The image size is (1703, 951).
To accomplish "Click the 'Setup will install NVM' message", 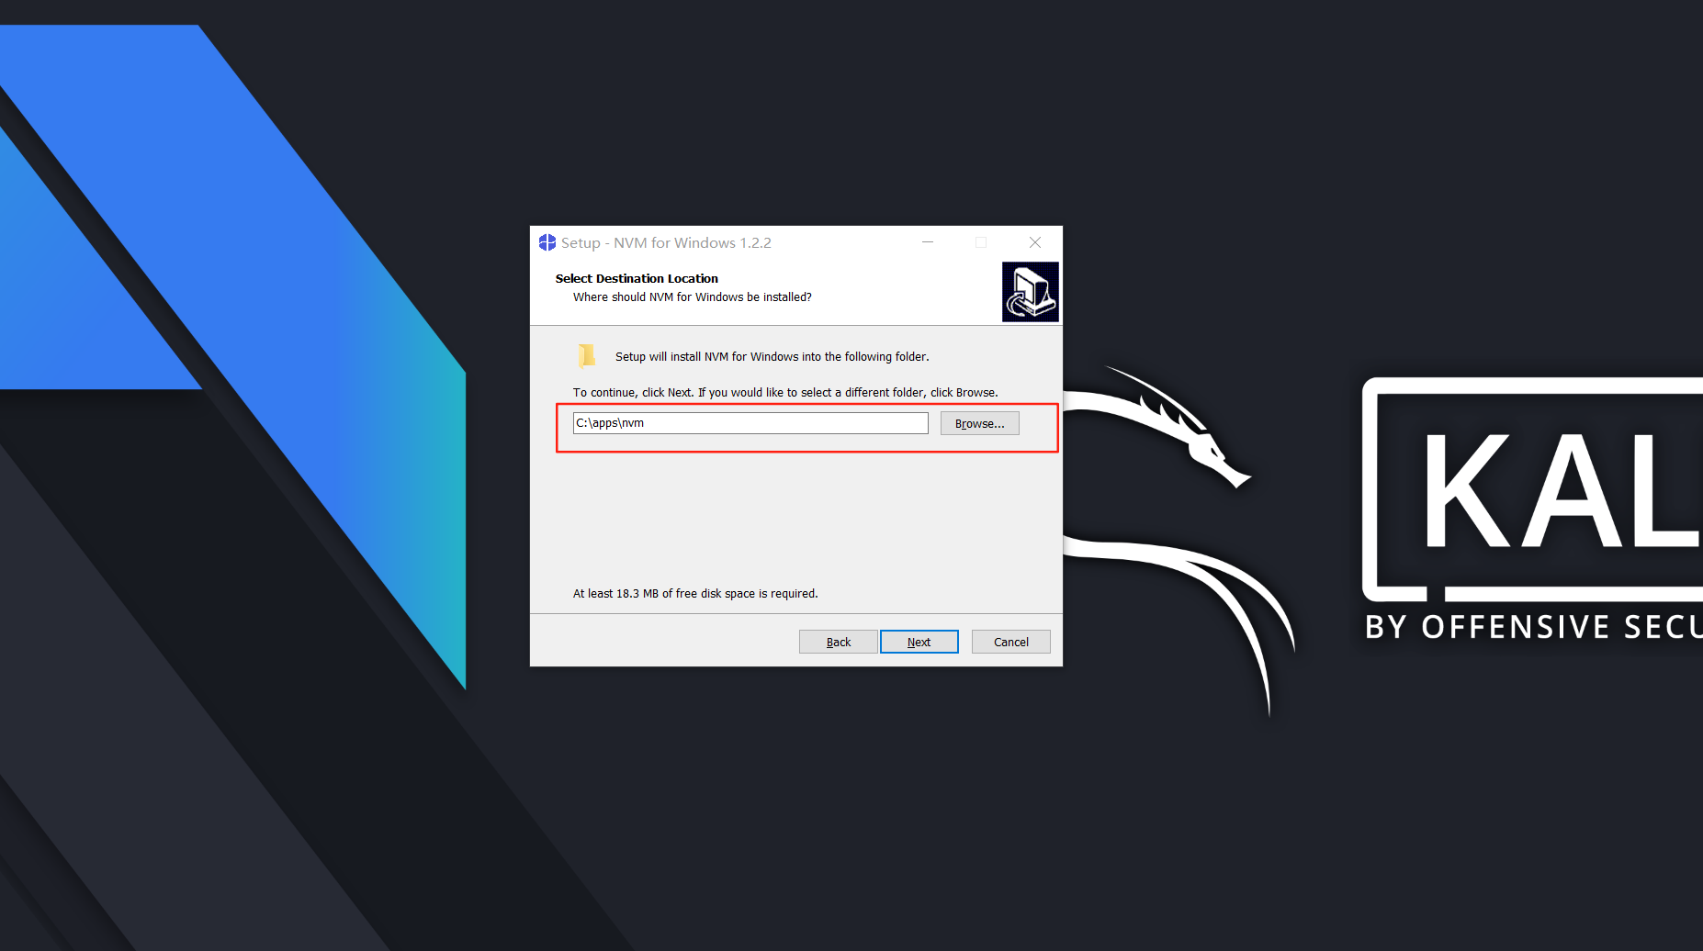I will 773,357.
